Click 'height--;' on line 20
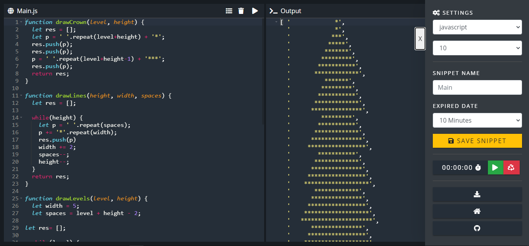 pos(54,162)
